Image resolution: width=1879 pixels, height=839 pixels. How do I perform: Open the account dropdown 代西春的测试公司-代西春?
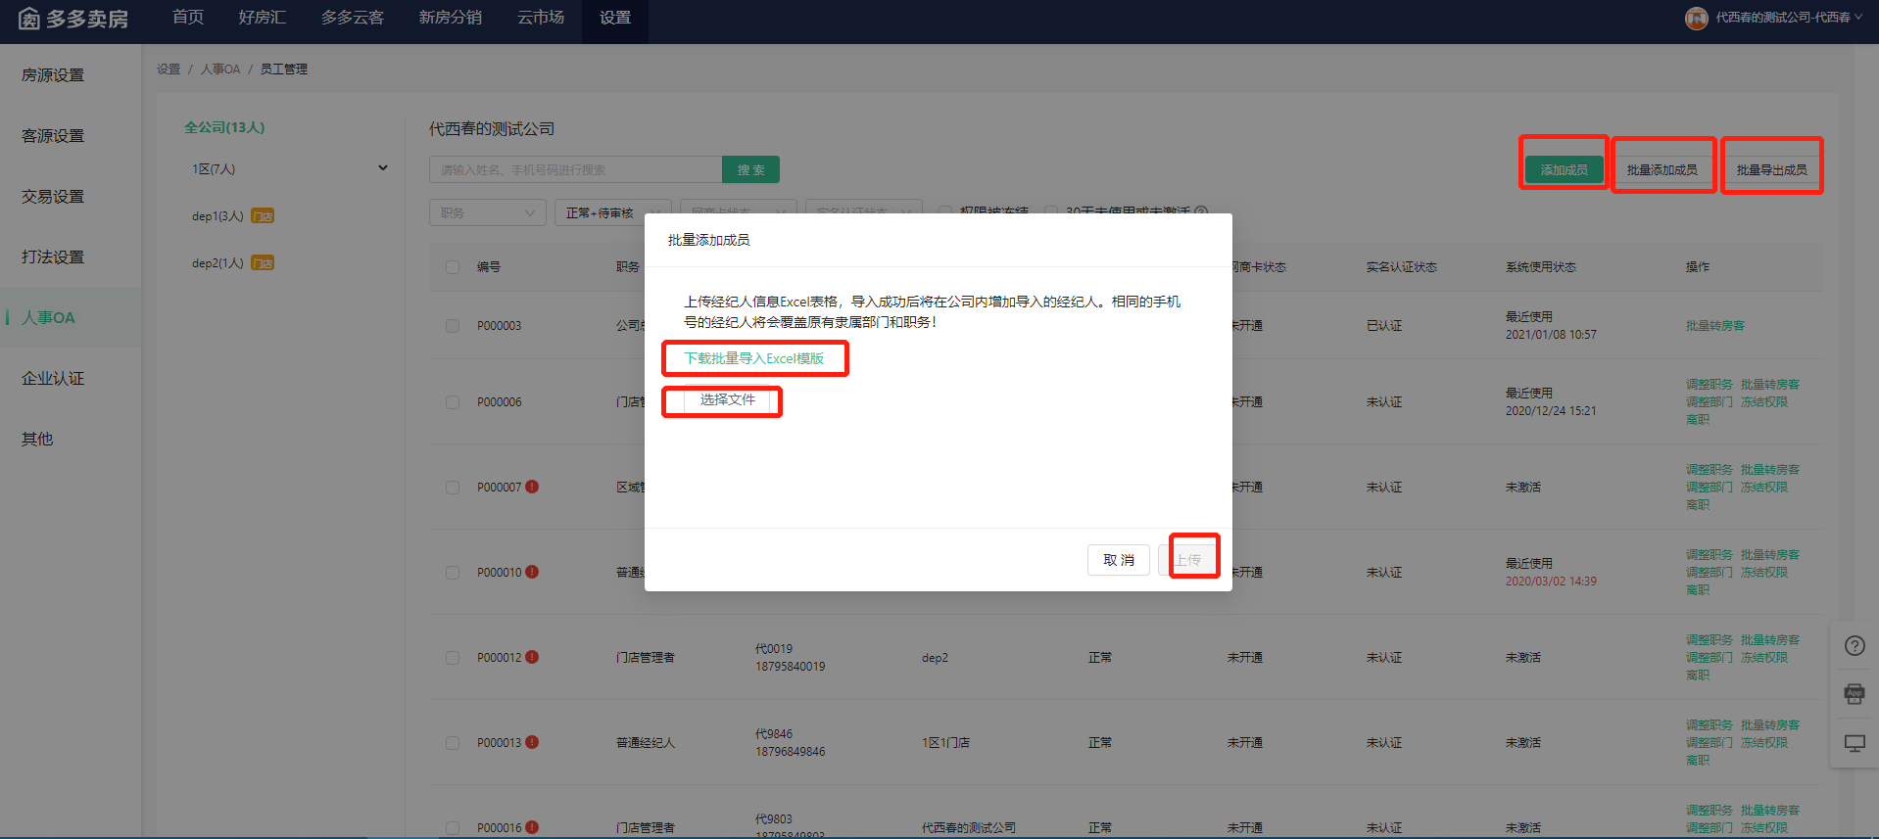[1788, 18]
